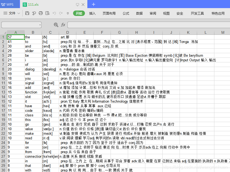Click cell with word 'connection'
Image resolution: width=230 pixels, height=172 pixels.
coord(33,156)
